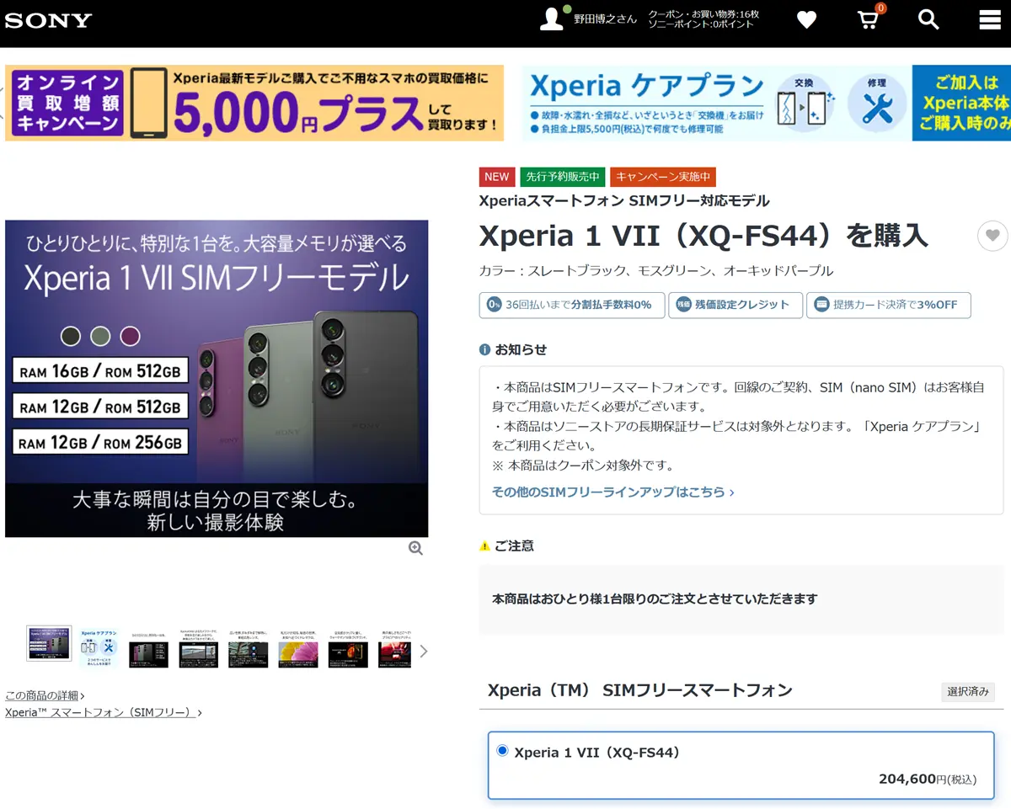Add Xperia 1 VII to favorites heart

992,236
